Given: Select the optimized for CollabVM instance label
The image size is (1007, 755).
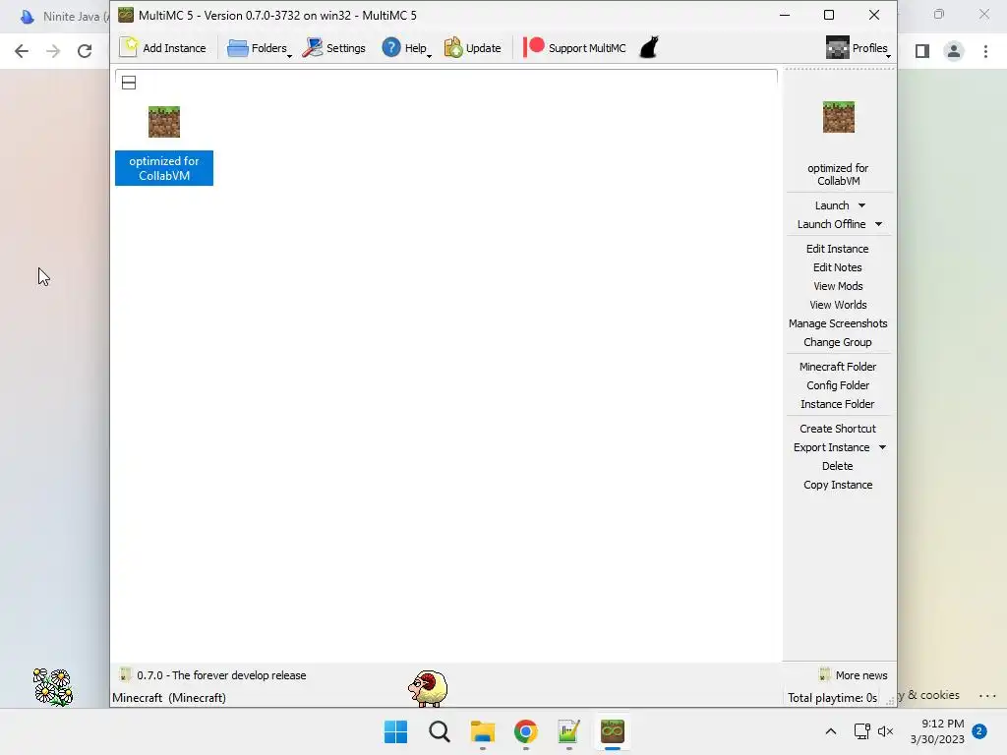Looking at the screenshot, I should point(164,168).
